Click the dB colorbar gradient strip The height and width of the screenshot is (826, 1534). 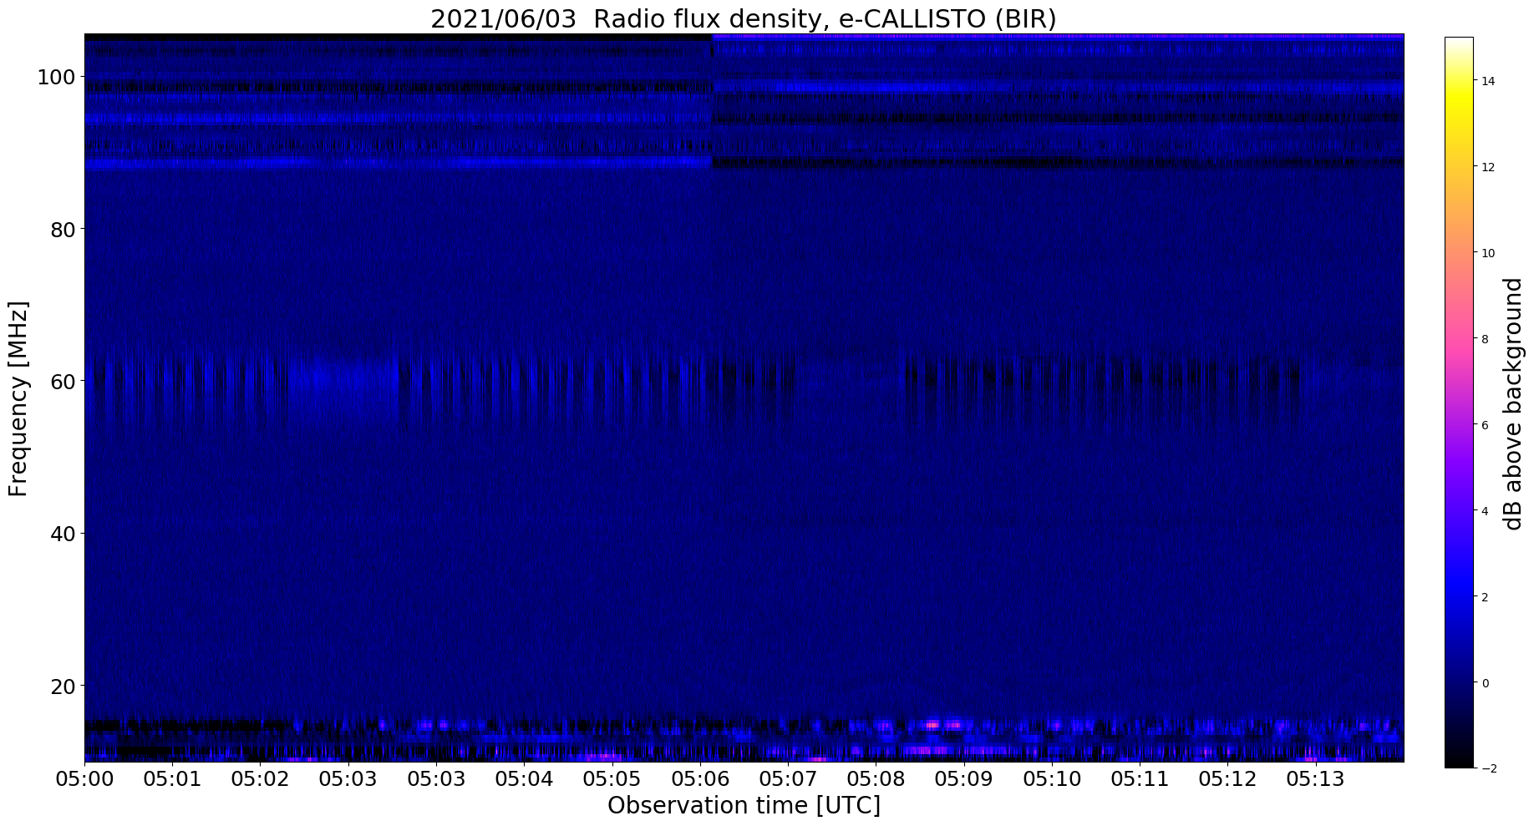[1459, 402]
